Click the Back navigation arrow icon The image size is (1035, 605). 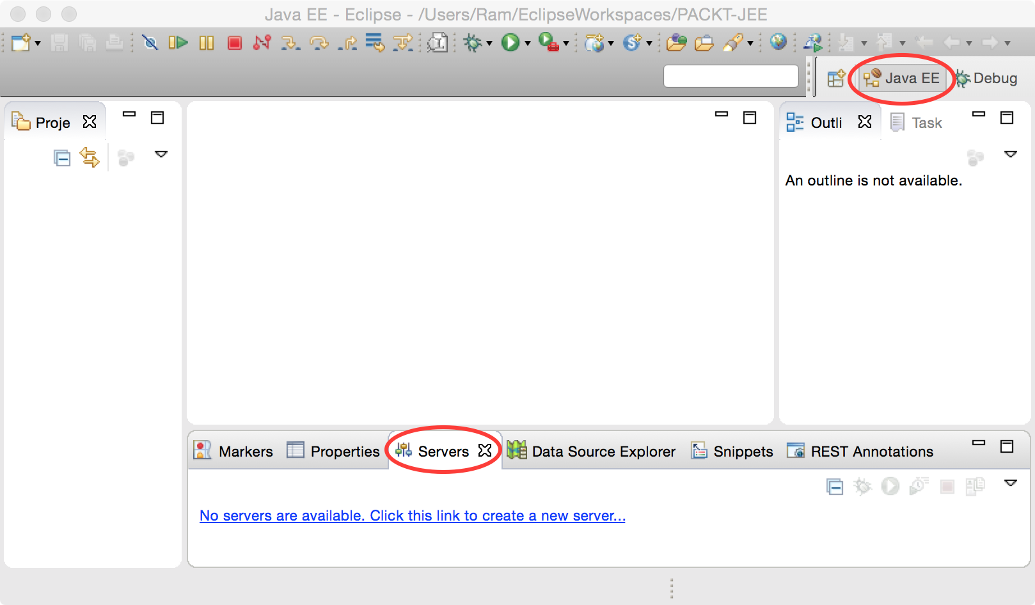click(952, 43)
